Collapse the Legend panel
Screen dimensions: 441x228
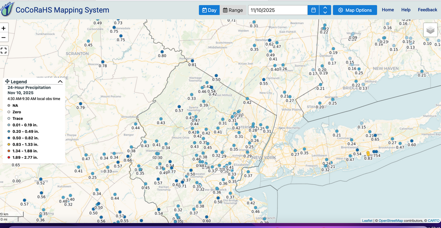[60, 82]
